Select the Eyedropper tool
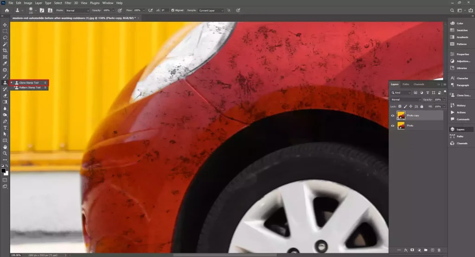Image resolution: width=475 pixels, height=257 pixels. click(5, 63)
